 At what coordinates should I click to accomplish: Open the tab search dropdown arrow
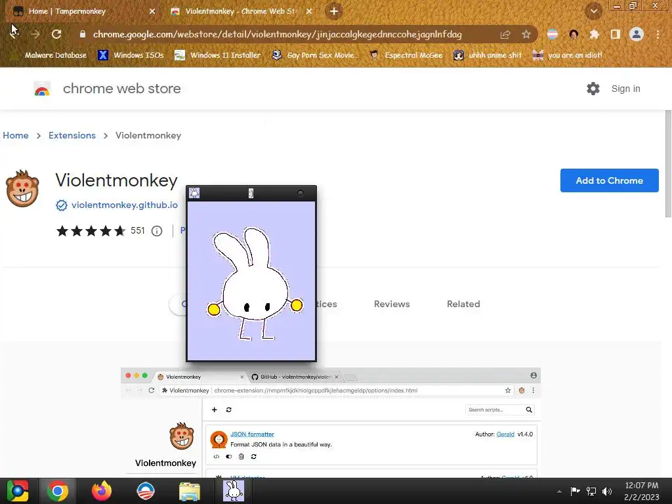pos(593,12)
